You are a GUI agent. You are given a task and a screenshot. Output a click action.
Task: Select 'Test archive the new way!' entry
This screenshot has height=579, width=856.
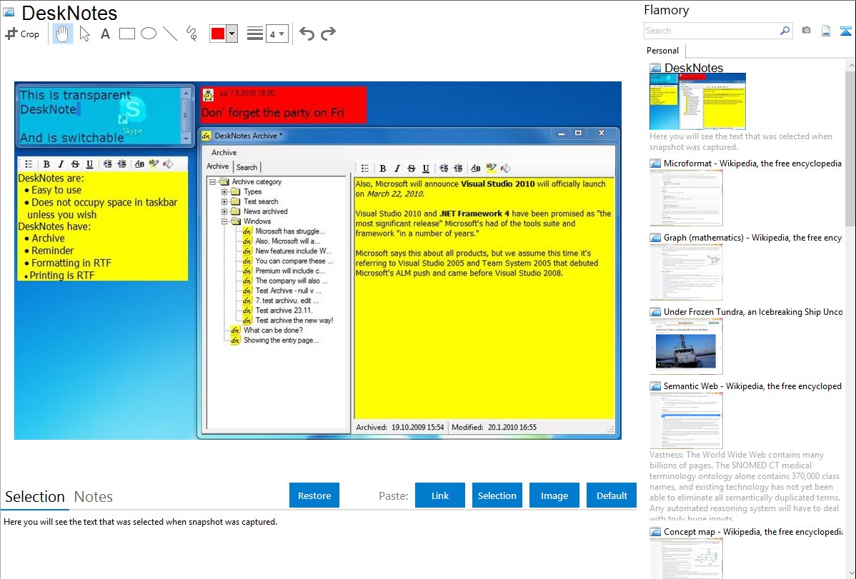(x=294, y=321)
